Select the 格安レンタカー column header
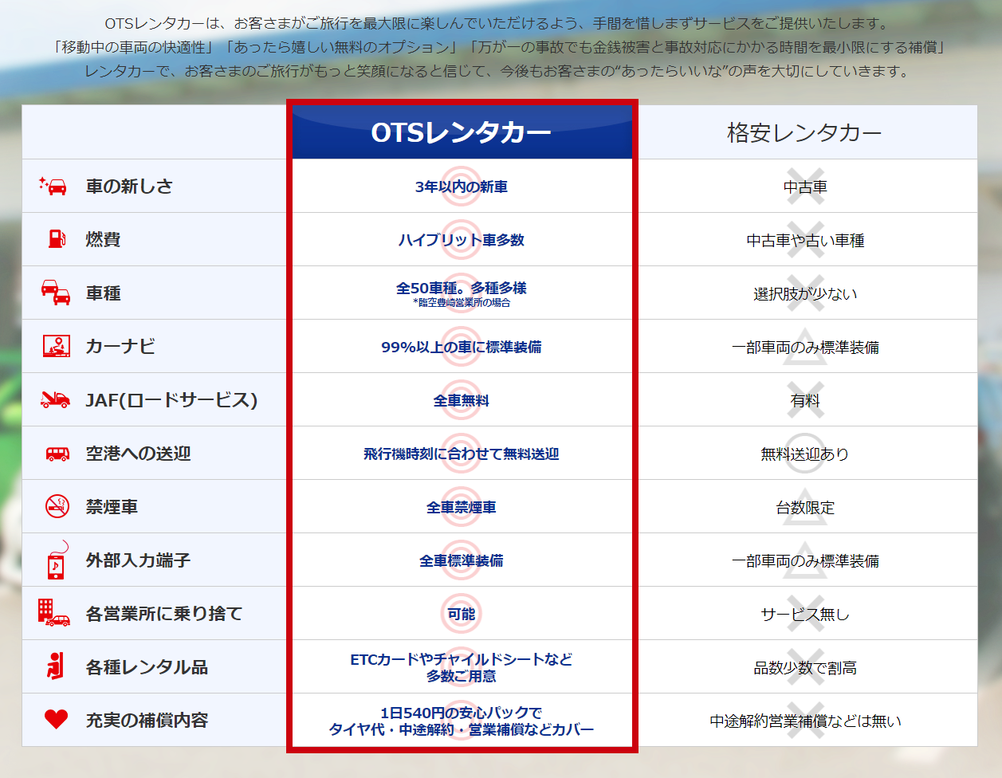 coord(804,132)
